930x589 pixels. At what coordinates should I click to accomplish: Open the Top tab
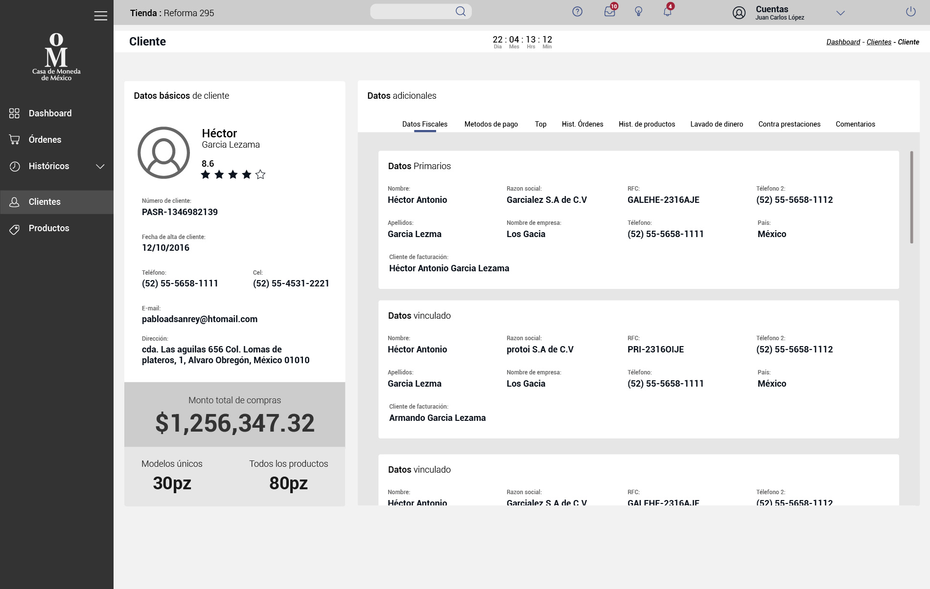(x=540, y=124)
